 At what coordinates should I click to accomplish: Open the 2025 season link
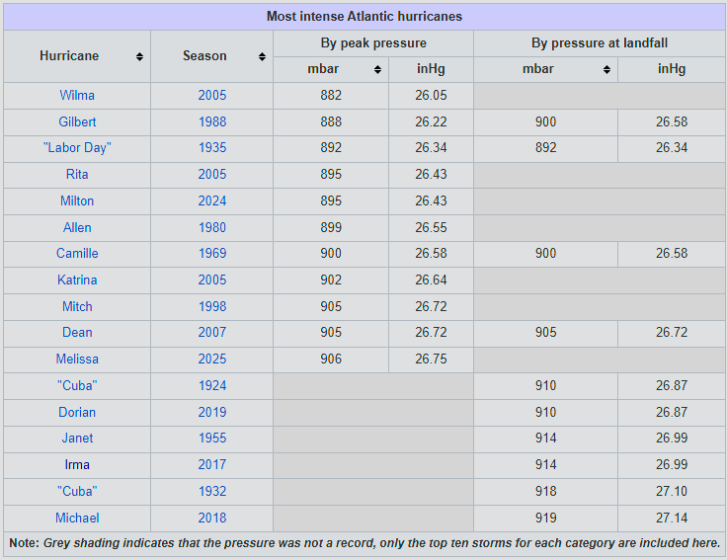pyautogui.click(x=211, y=359)
